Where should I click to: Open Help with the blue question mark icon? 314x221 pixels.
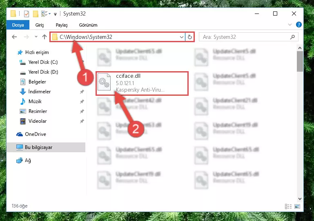coord(298,25)
